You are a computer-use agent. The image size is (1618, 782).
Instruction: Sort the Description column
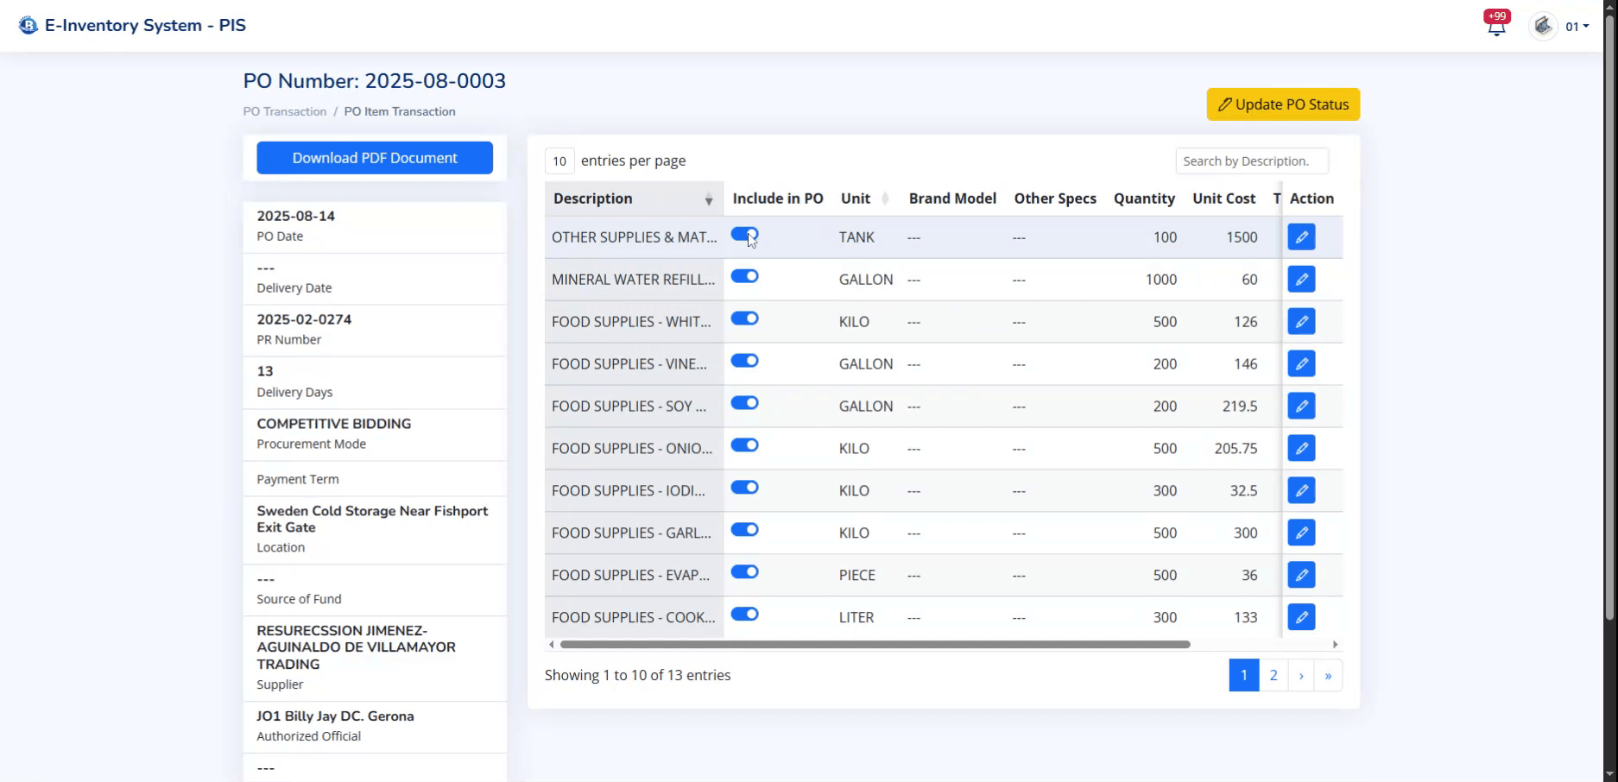708,199
